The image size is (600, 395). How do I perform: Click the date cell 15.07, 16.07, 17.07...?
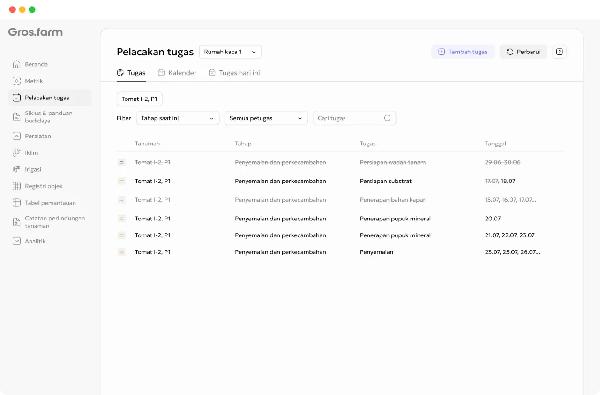pyautogui.click(x=511, y=200)
